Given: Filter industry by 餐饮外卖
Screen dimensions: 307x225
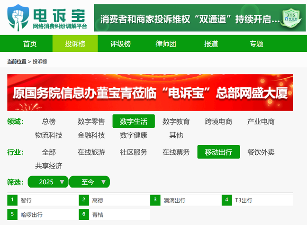Looking at the screenshot, I should (x=261, y=152).
